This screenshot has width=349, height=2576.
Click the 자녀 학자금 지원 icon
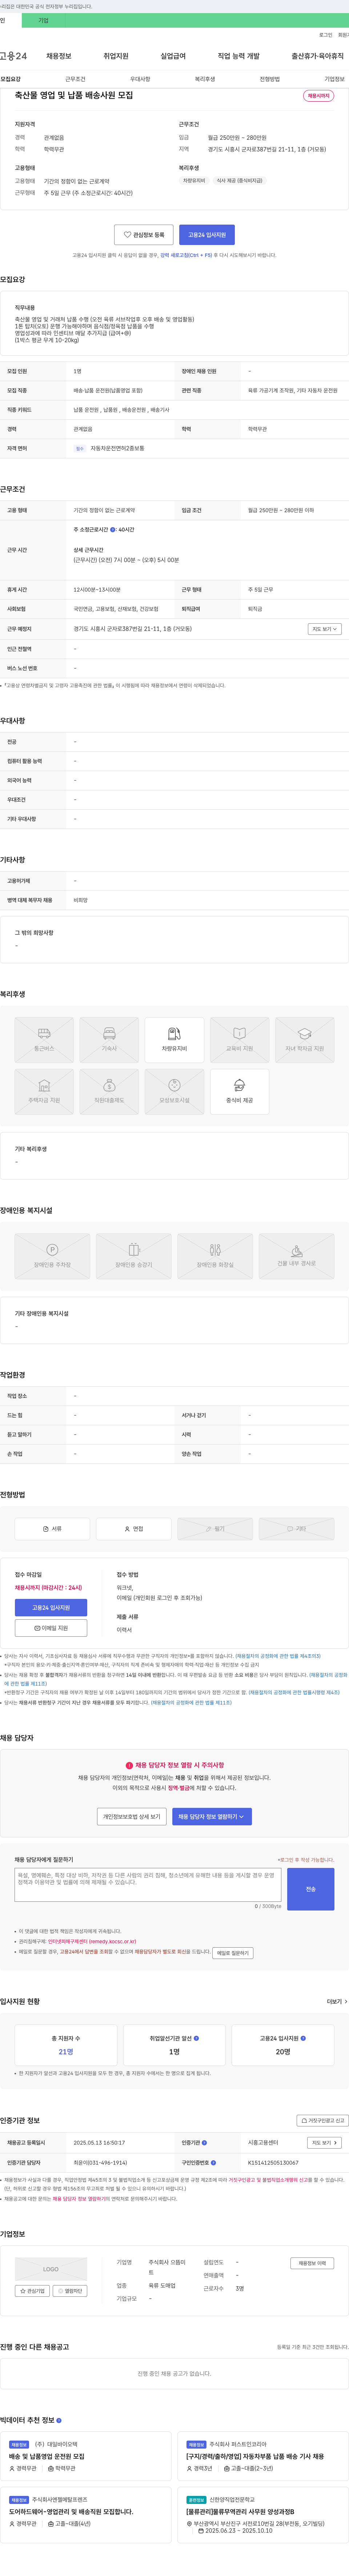(305, 1040)
